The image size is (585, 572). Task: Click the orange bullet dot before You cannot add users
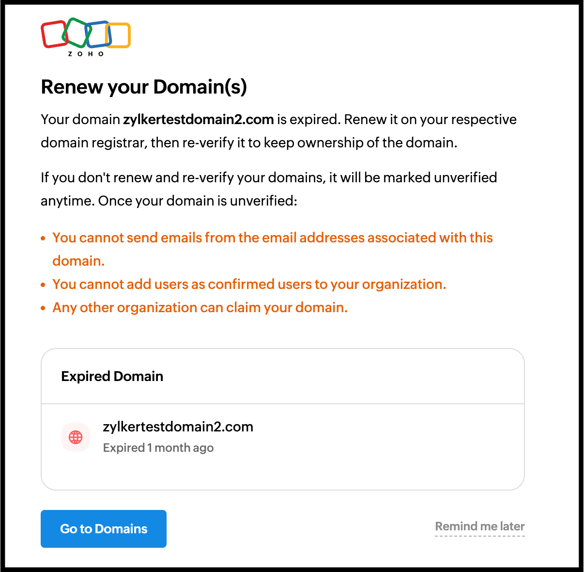point(43,285)
